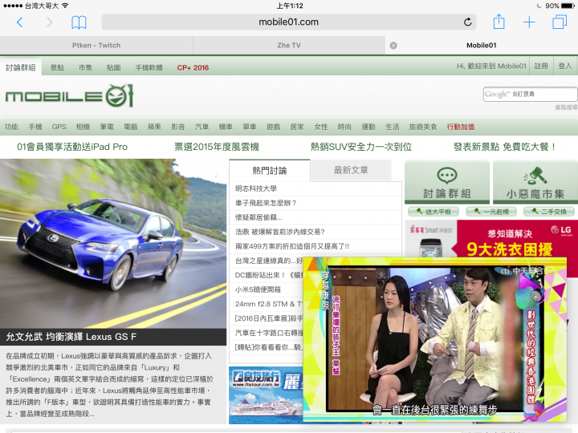This screenshot has height=433, width=578.
Task: Open the 明志科技大學 discussion
Action: point(256,188)
